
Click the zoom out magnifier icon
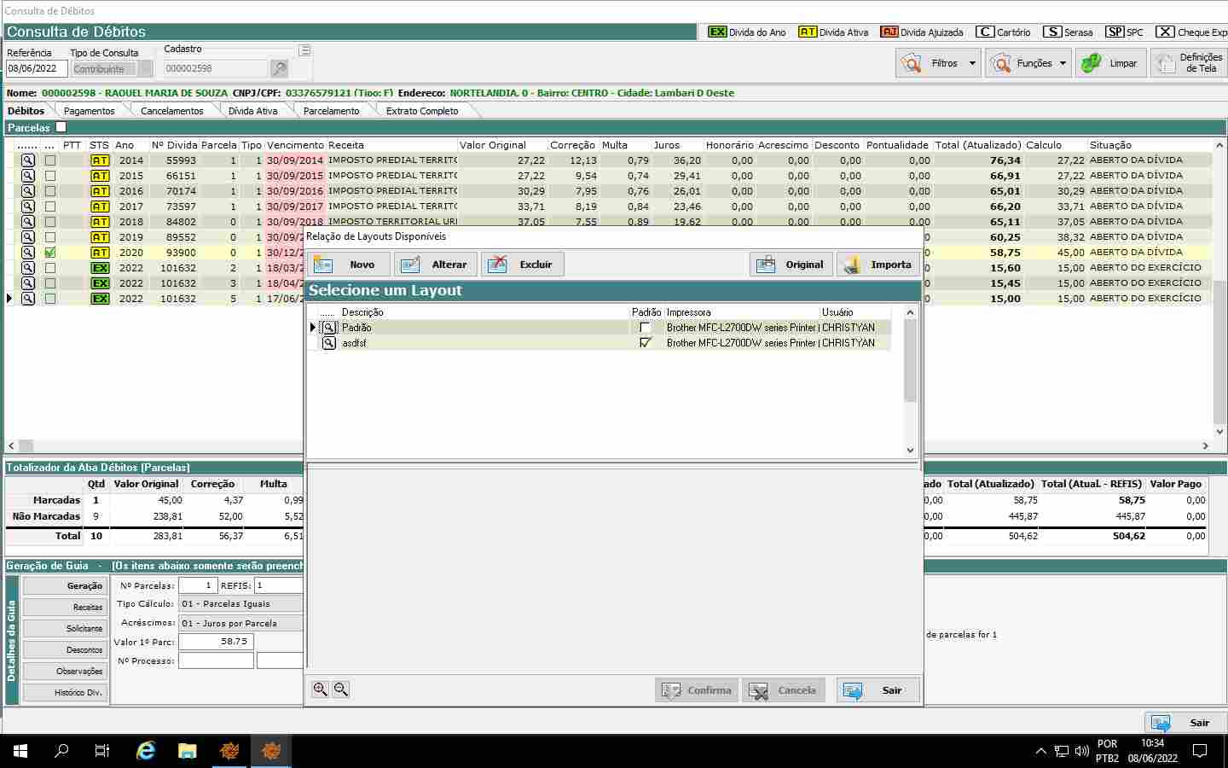tap(341, 689)
